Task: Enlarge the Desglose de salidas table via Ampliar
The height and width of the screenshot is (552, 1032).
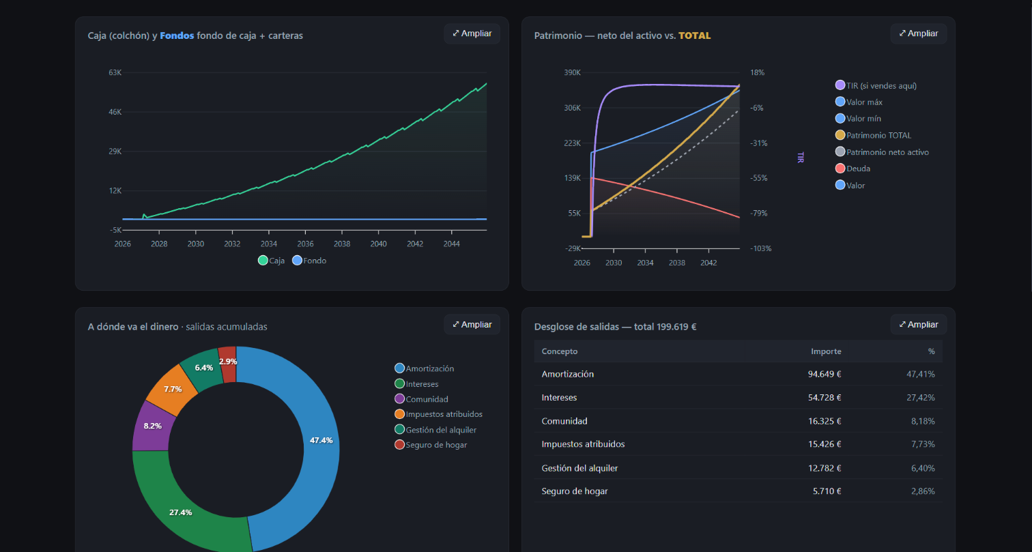Action: (x=918, y=325)
